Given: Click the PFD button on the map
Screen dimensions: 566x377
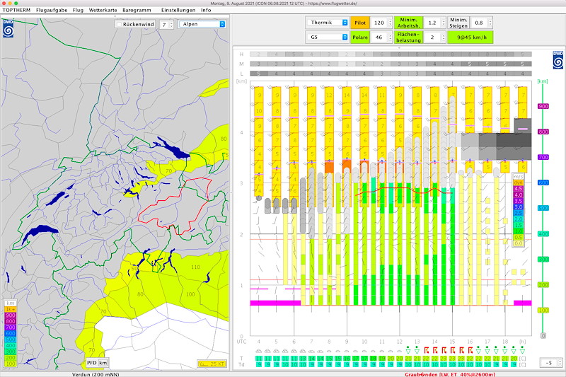Looking at the screenshot, I should tap(92, 363).
